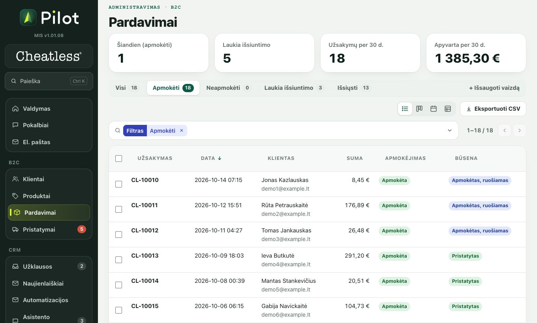Switch to calendar view icon
537x323 pixels.
pyautogui.click(x=434, y=109)
